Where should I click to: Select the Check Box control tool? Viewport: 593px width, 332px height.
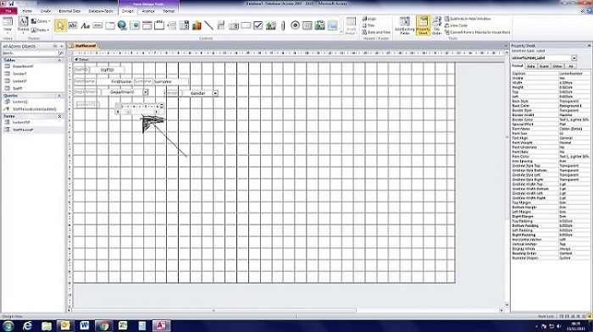(258, 25)
